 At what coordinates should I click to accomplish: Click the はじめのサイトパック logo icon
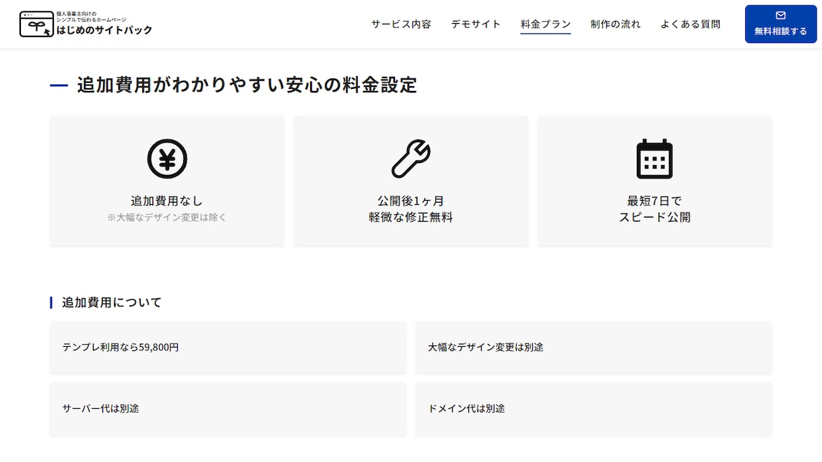tap(36, 24)
